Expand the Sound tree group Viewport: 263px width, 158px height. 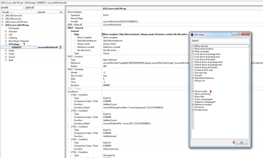[x=6, y=57]
